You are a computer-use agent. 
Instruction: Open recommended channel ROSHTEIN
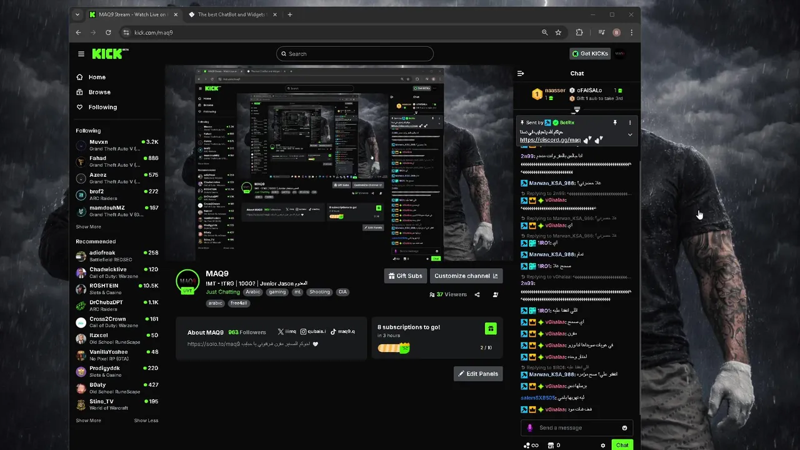(117, 289)
